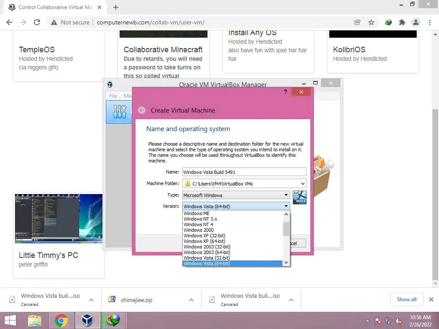The height and width of the screenshot is (329, 439).
Task: Expand last Windows Vista iso download options
Action: click(291, 300)
